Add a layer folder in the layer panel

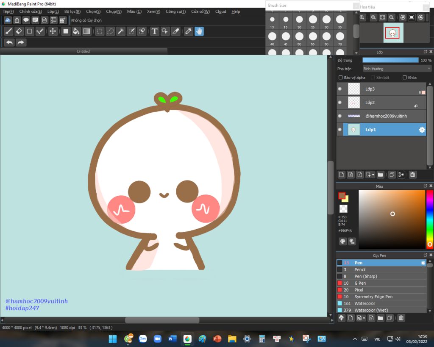(x=380, y=175)
